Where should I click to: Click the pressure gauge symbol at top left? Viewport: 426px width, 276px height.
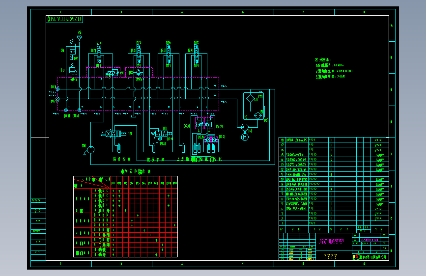tap(79, 37)
